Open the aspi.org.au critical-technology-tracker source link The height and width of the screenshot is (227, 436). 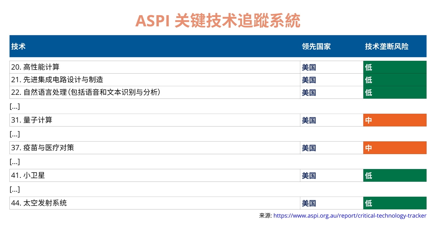pyautogui.click(x=350, y=216)
